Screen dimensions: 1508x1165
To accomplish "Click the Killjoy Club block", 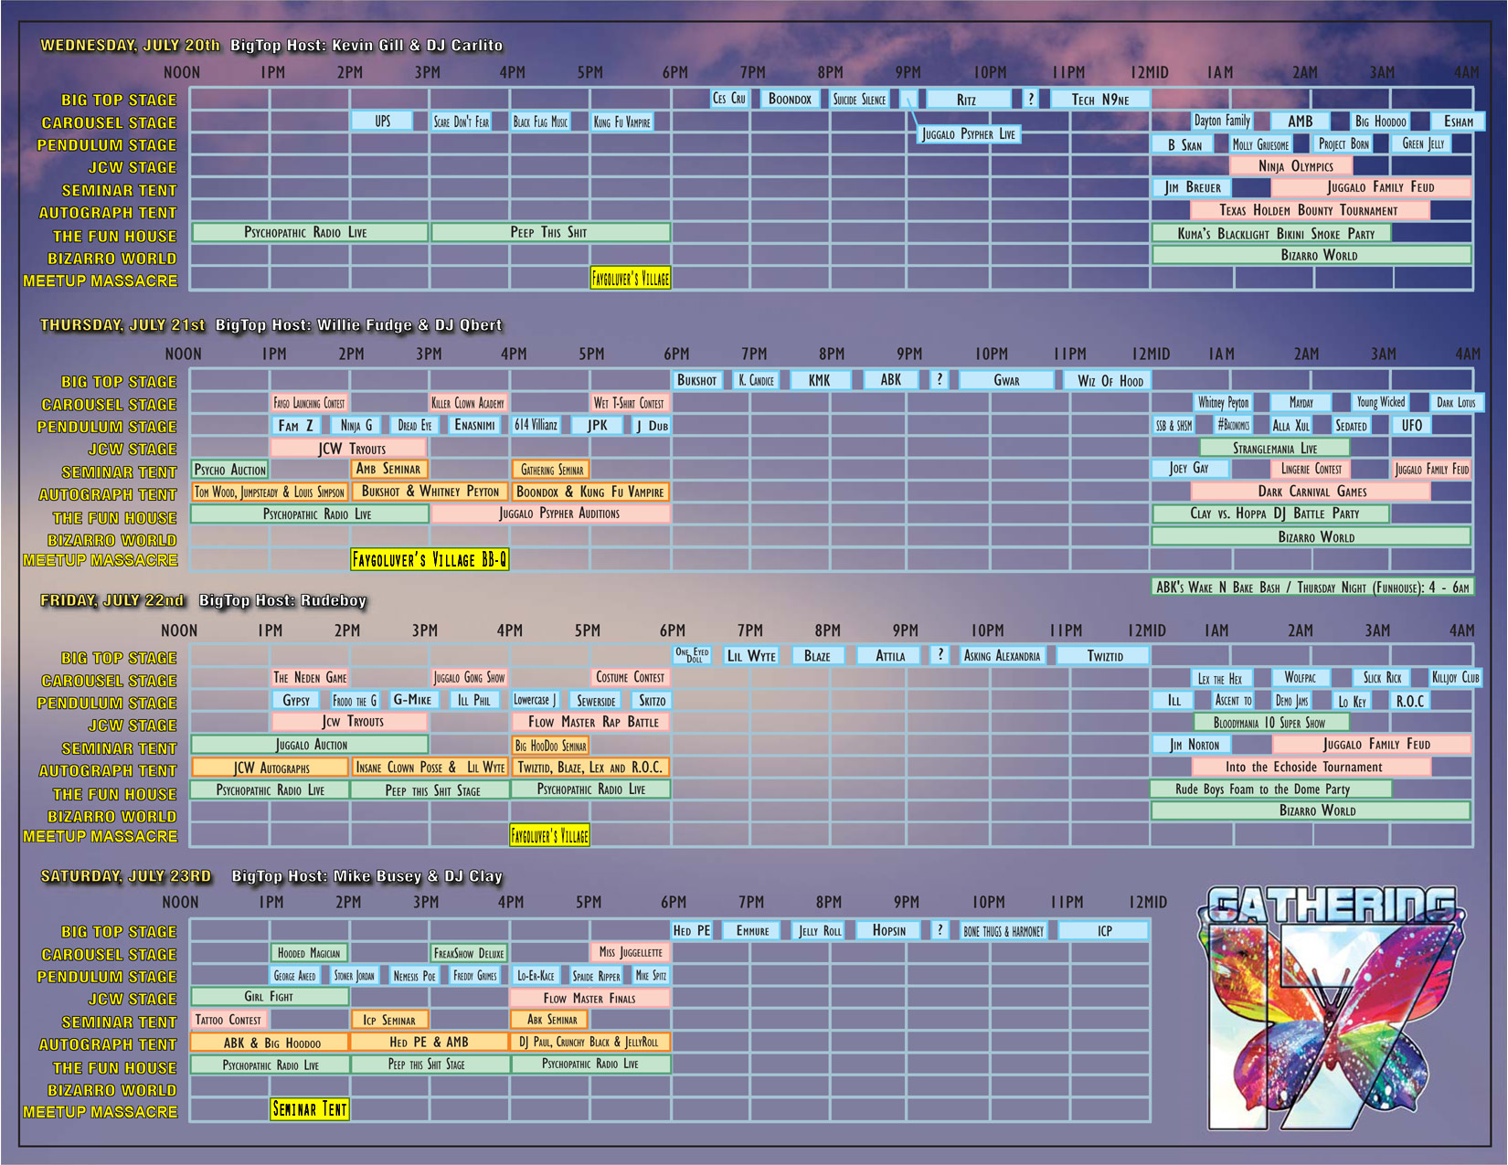I will pyautogui.click(x=1455, y=677).
